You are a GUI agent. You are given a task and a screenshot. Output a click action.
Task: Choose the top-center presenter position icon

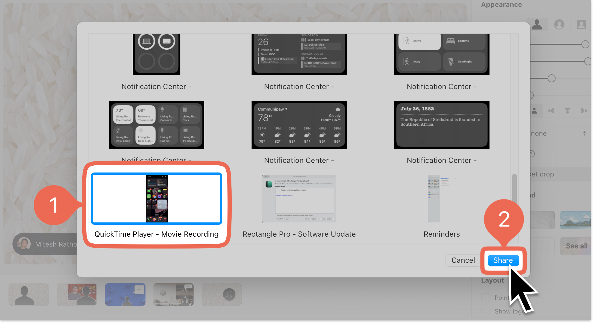567,111
